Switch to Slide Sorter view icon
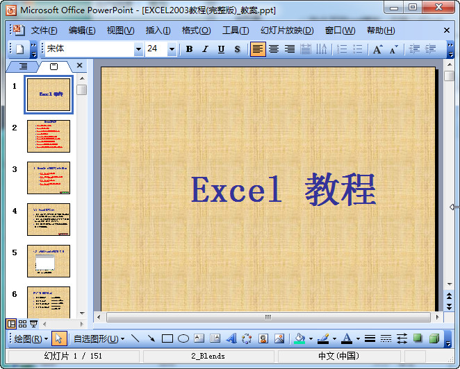460x369 pixels. click(x=23, y=324)
